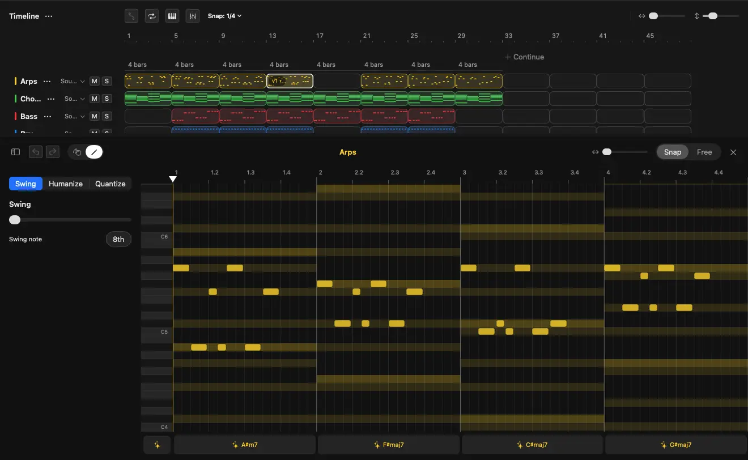The image size is (748, 460).
Task: Click the F#maj7 chord button
Action: 389,445
